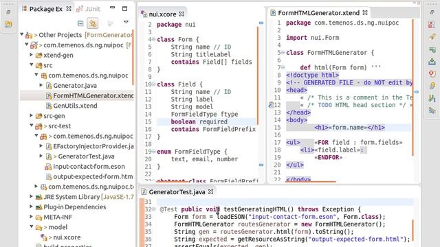440x247 pixels.
Task: Open the green view icon in right trim
Action: point(432,49)
